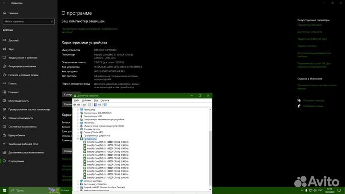Open Windows Start menu
This screenshot has width=345, height=194.
[4, 190]
